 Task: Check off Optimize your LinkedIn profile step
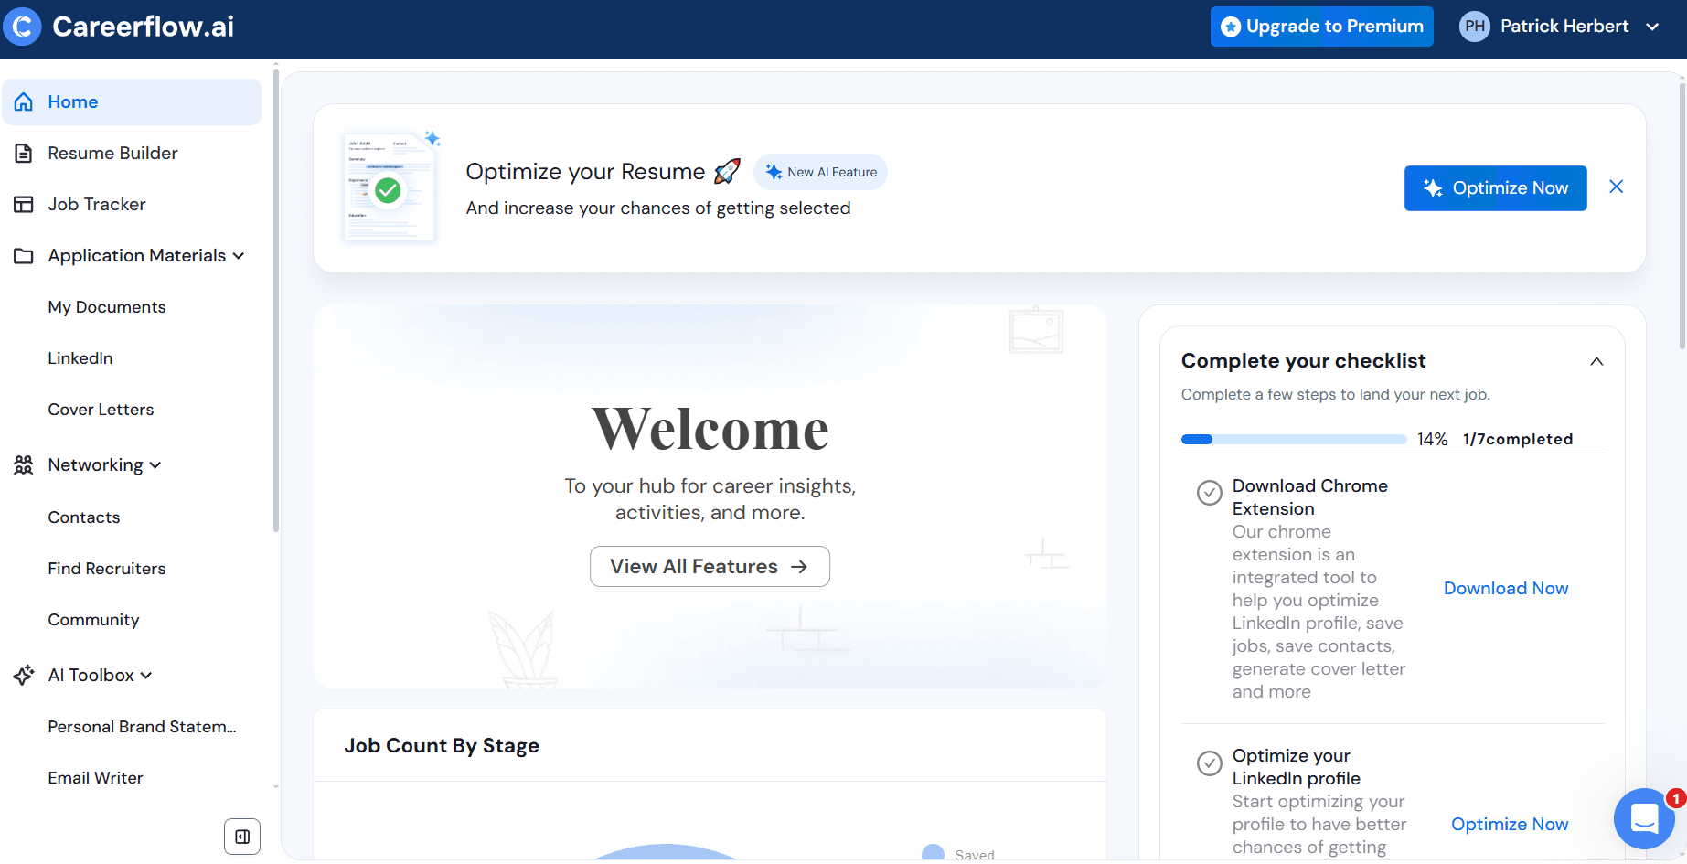(1209, 763)
